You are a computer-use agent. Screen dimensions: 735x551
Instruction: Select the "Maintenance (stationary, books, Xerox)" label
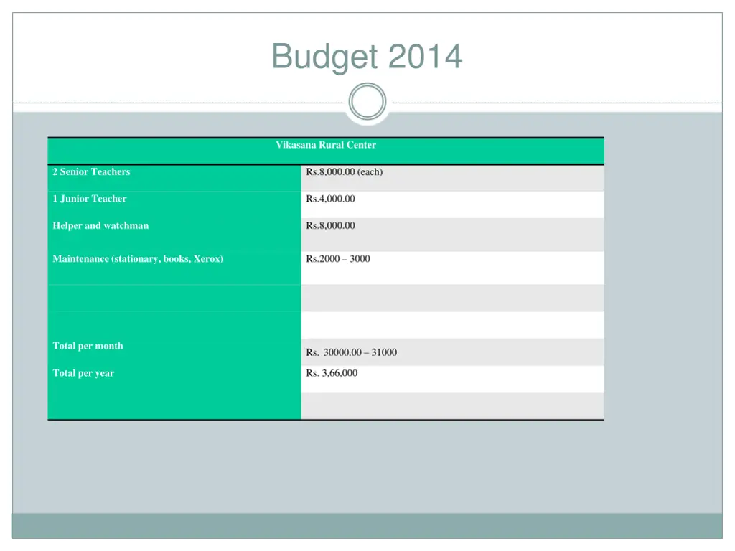click(x=138, y=259)
